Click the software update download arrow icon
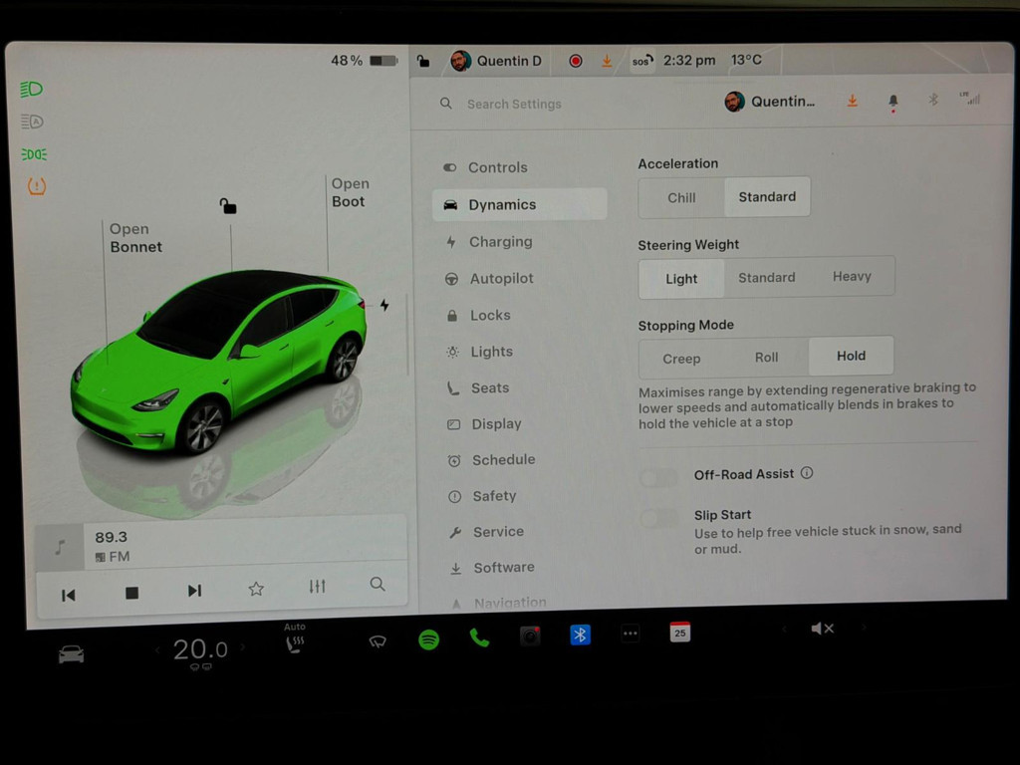Image resolution: width=1020 pixels, height=765 pixels. click(852, 100)
